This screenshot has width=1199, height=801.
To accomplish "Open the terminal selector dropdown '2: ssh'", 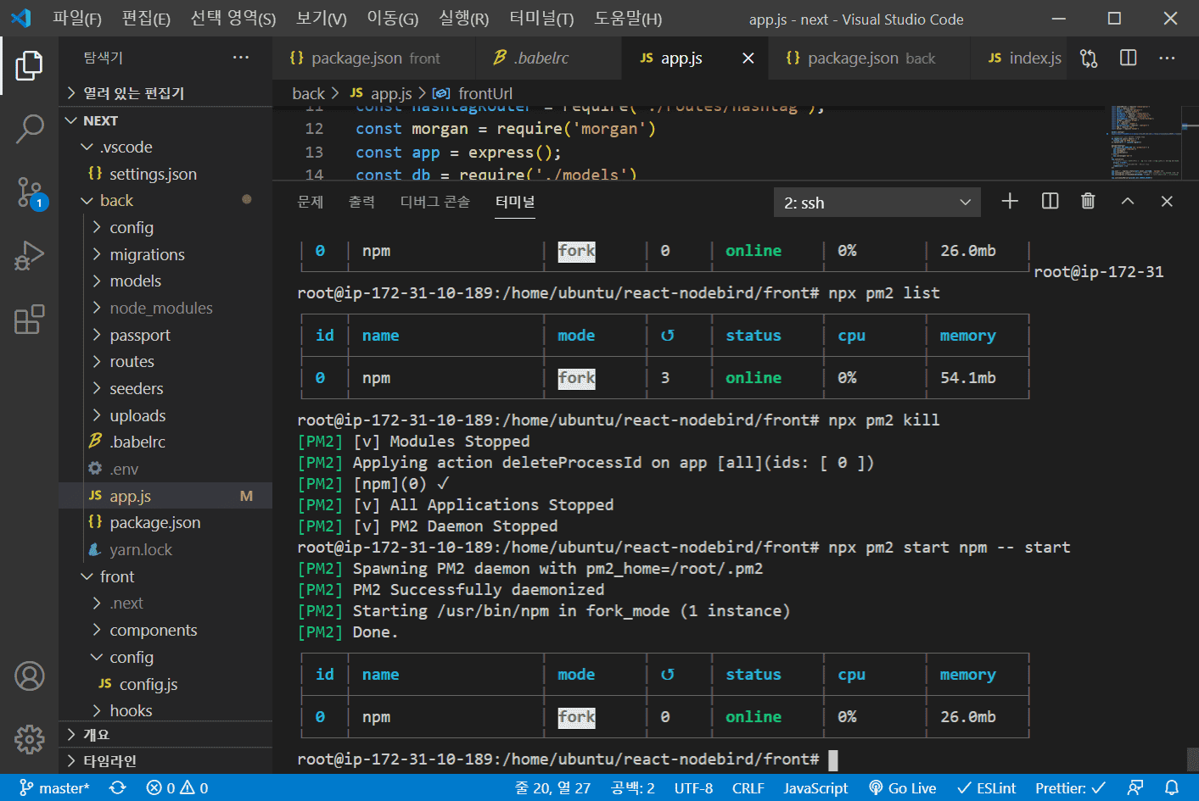I will point(877,203).
